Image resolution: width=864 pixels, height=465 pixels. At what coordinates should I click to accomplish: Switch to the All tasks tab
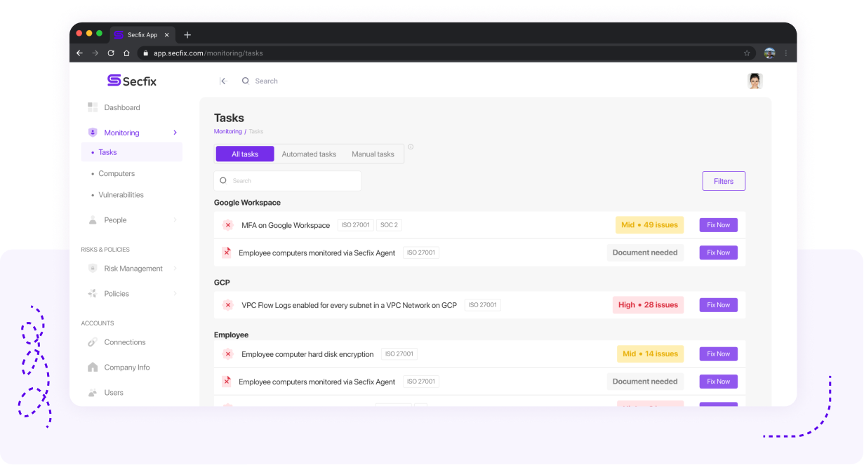245,154
